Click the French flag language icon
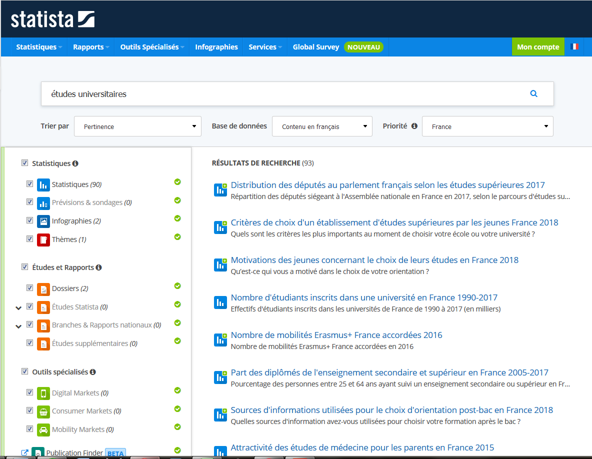This screenshot has height=459, width=592. pos(574,47)
